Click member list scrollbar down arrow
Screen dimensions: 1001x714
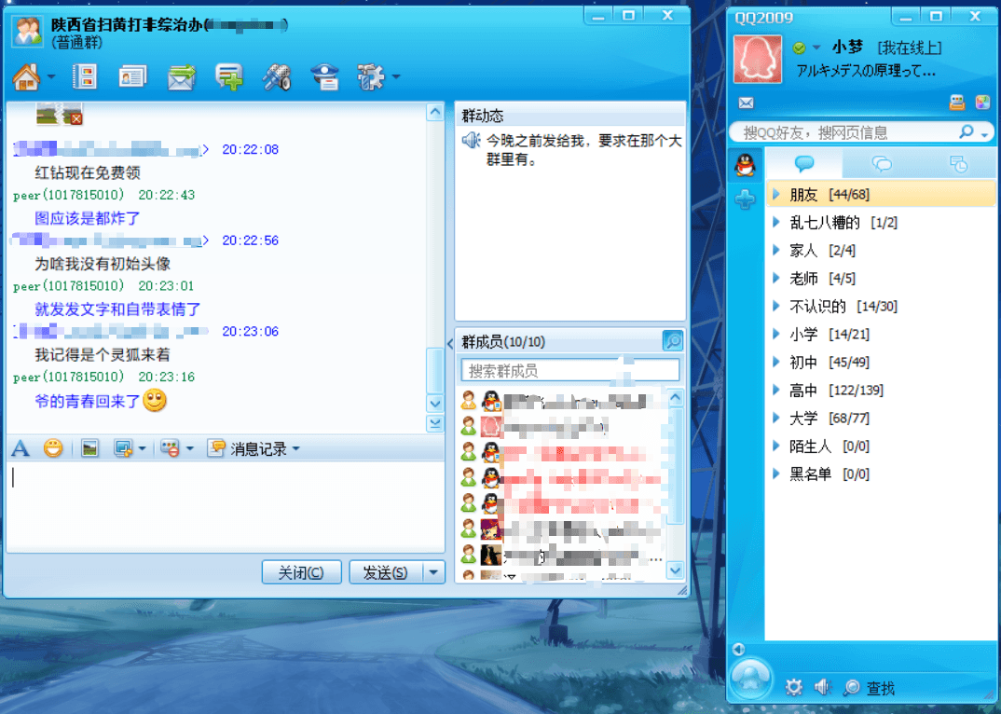[x=675, y=570]
